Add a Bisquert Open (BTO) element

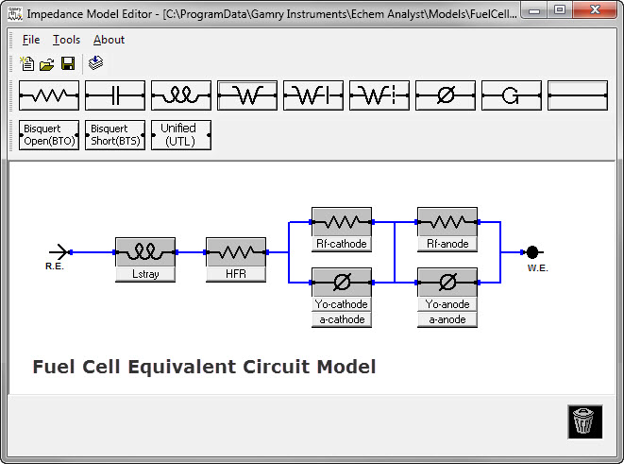click(x=49, y=135)
